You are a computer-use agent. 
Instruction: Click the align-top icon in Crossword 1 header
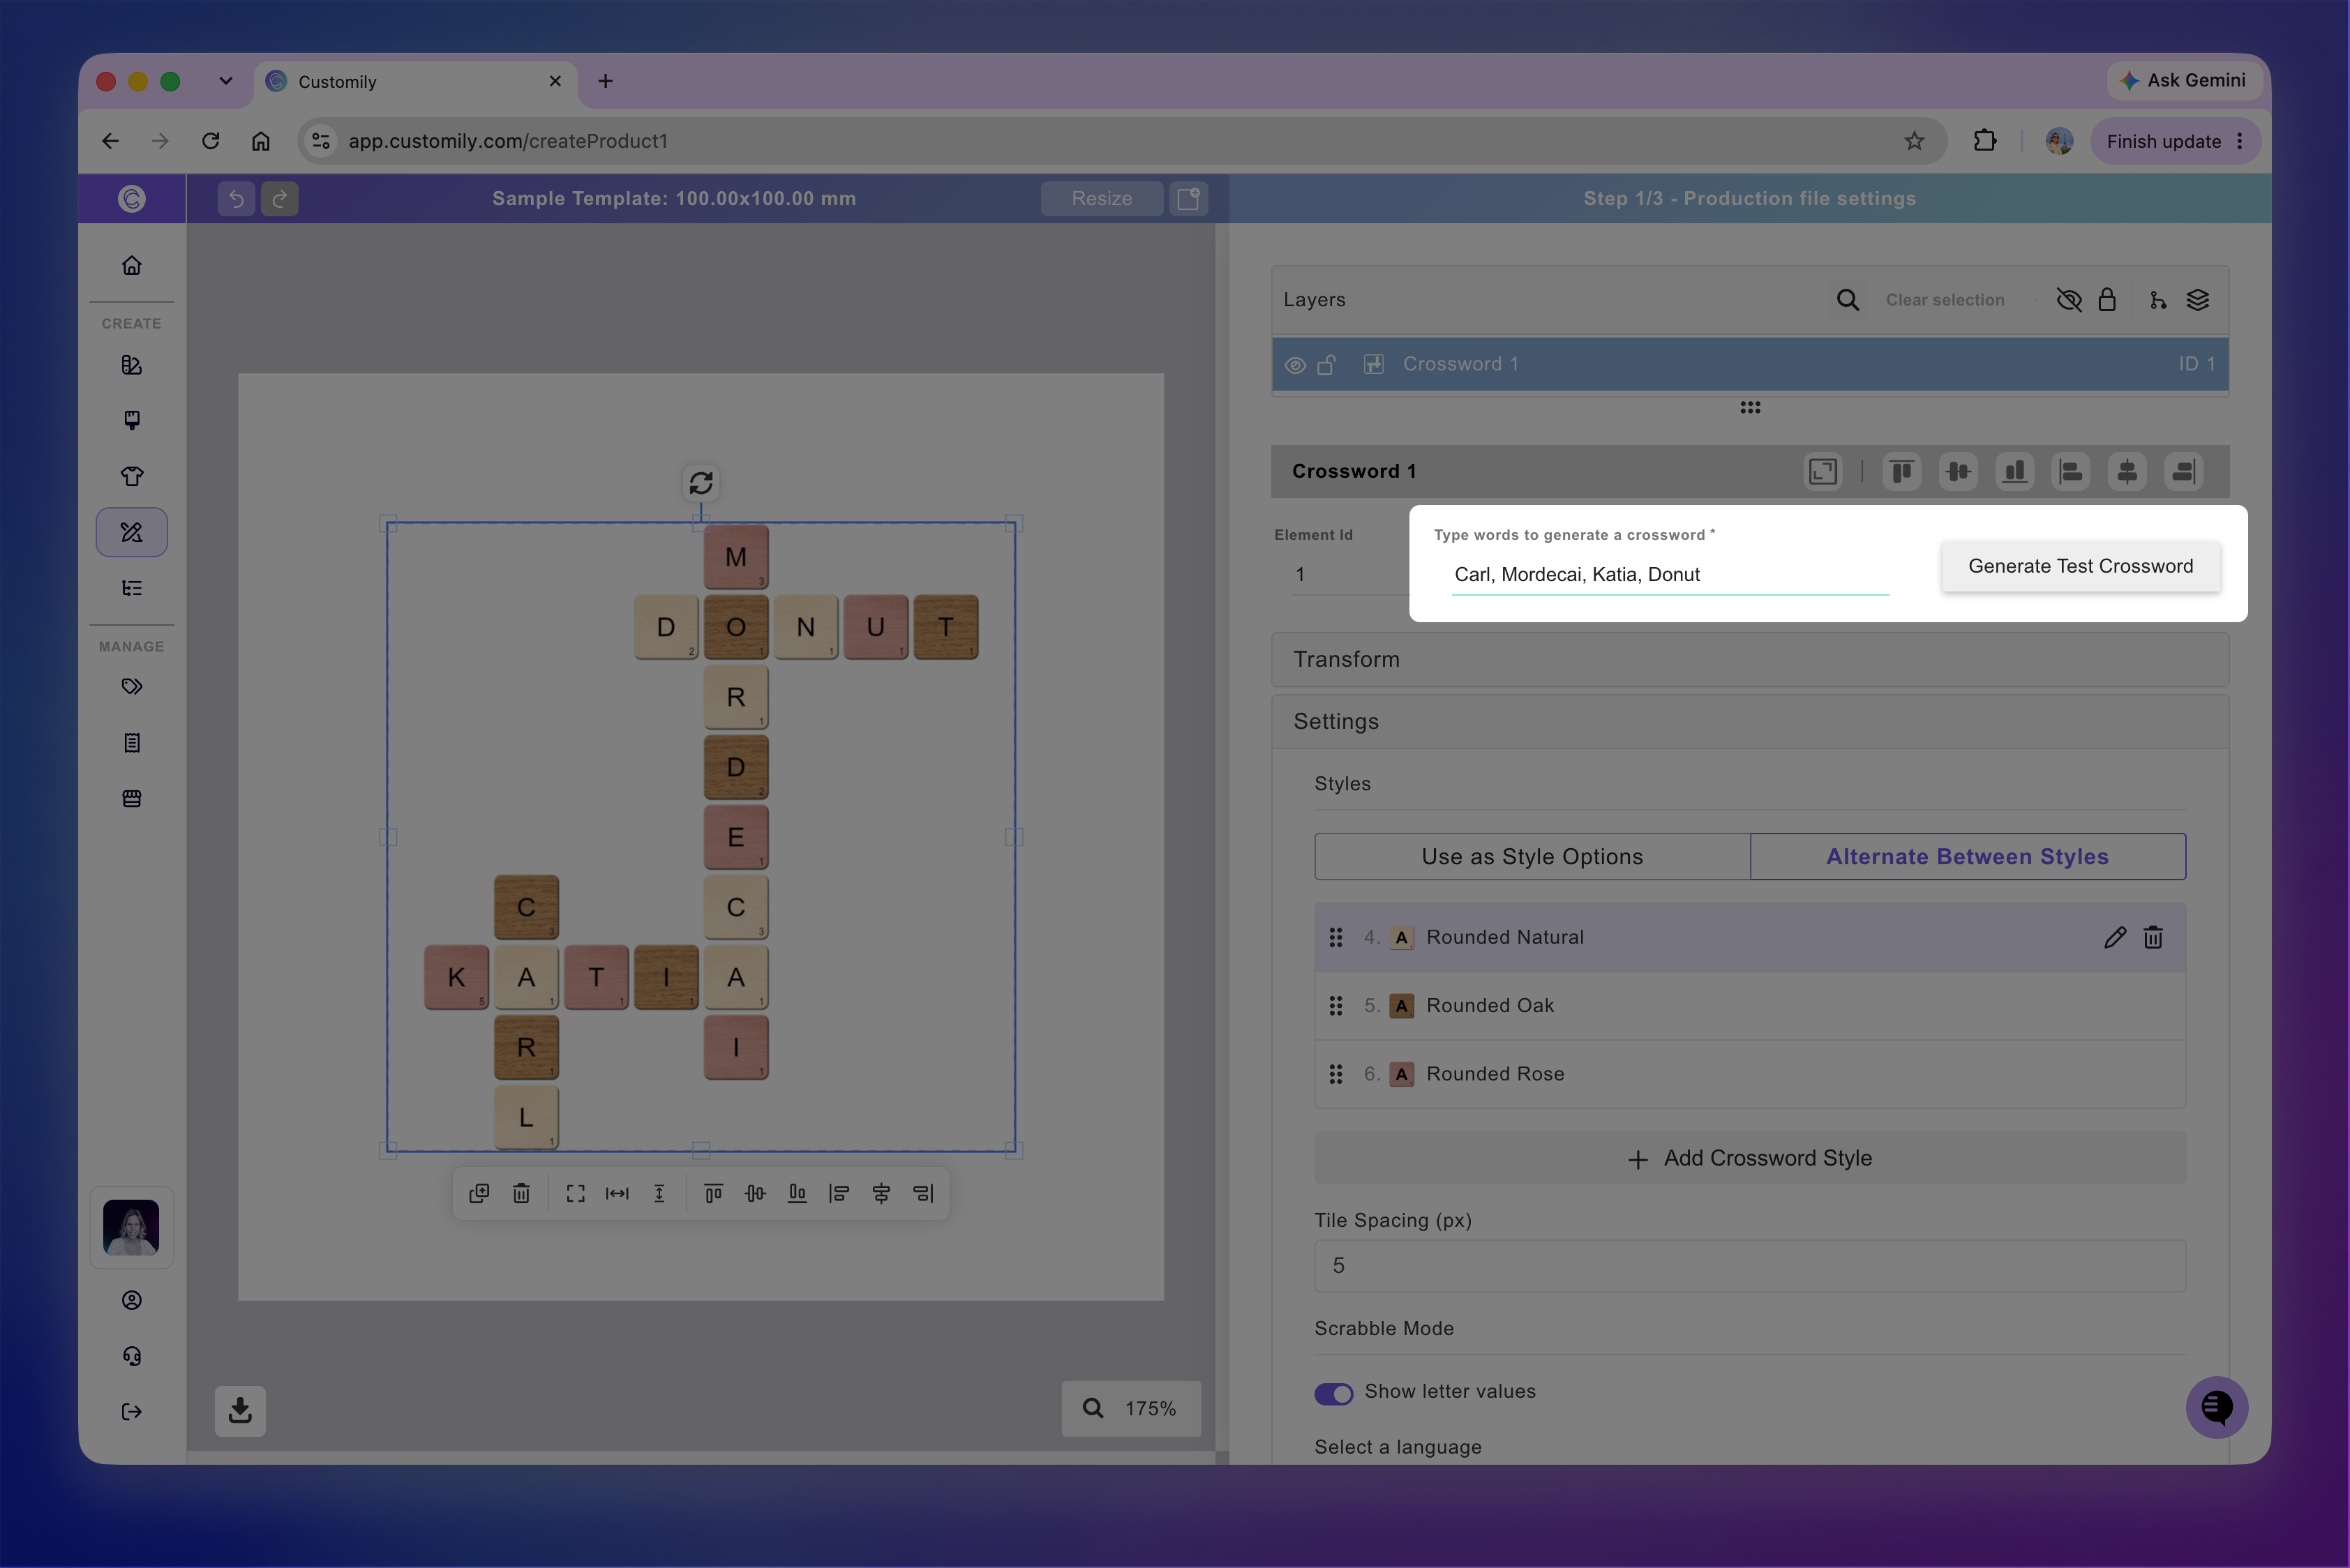tap(1902, 471)
